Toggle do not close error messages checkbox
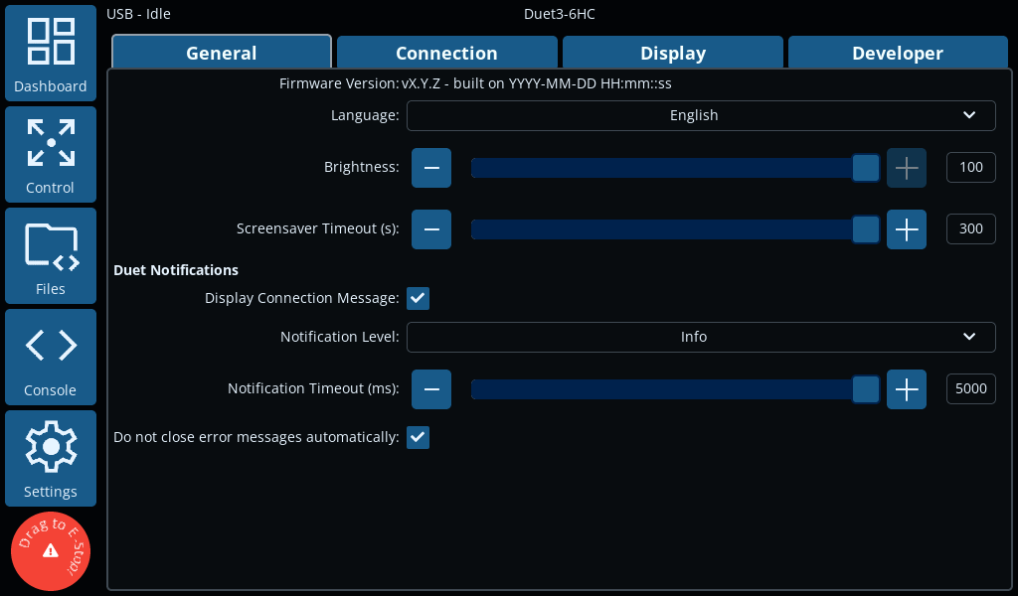 418,437
